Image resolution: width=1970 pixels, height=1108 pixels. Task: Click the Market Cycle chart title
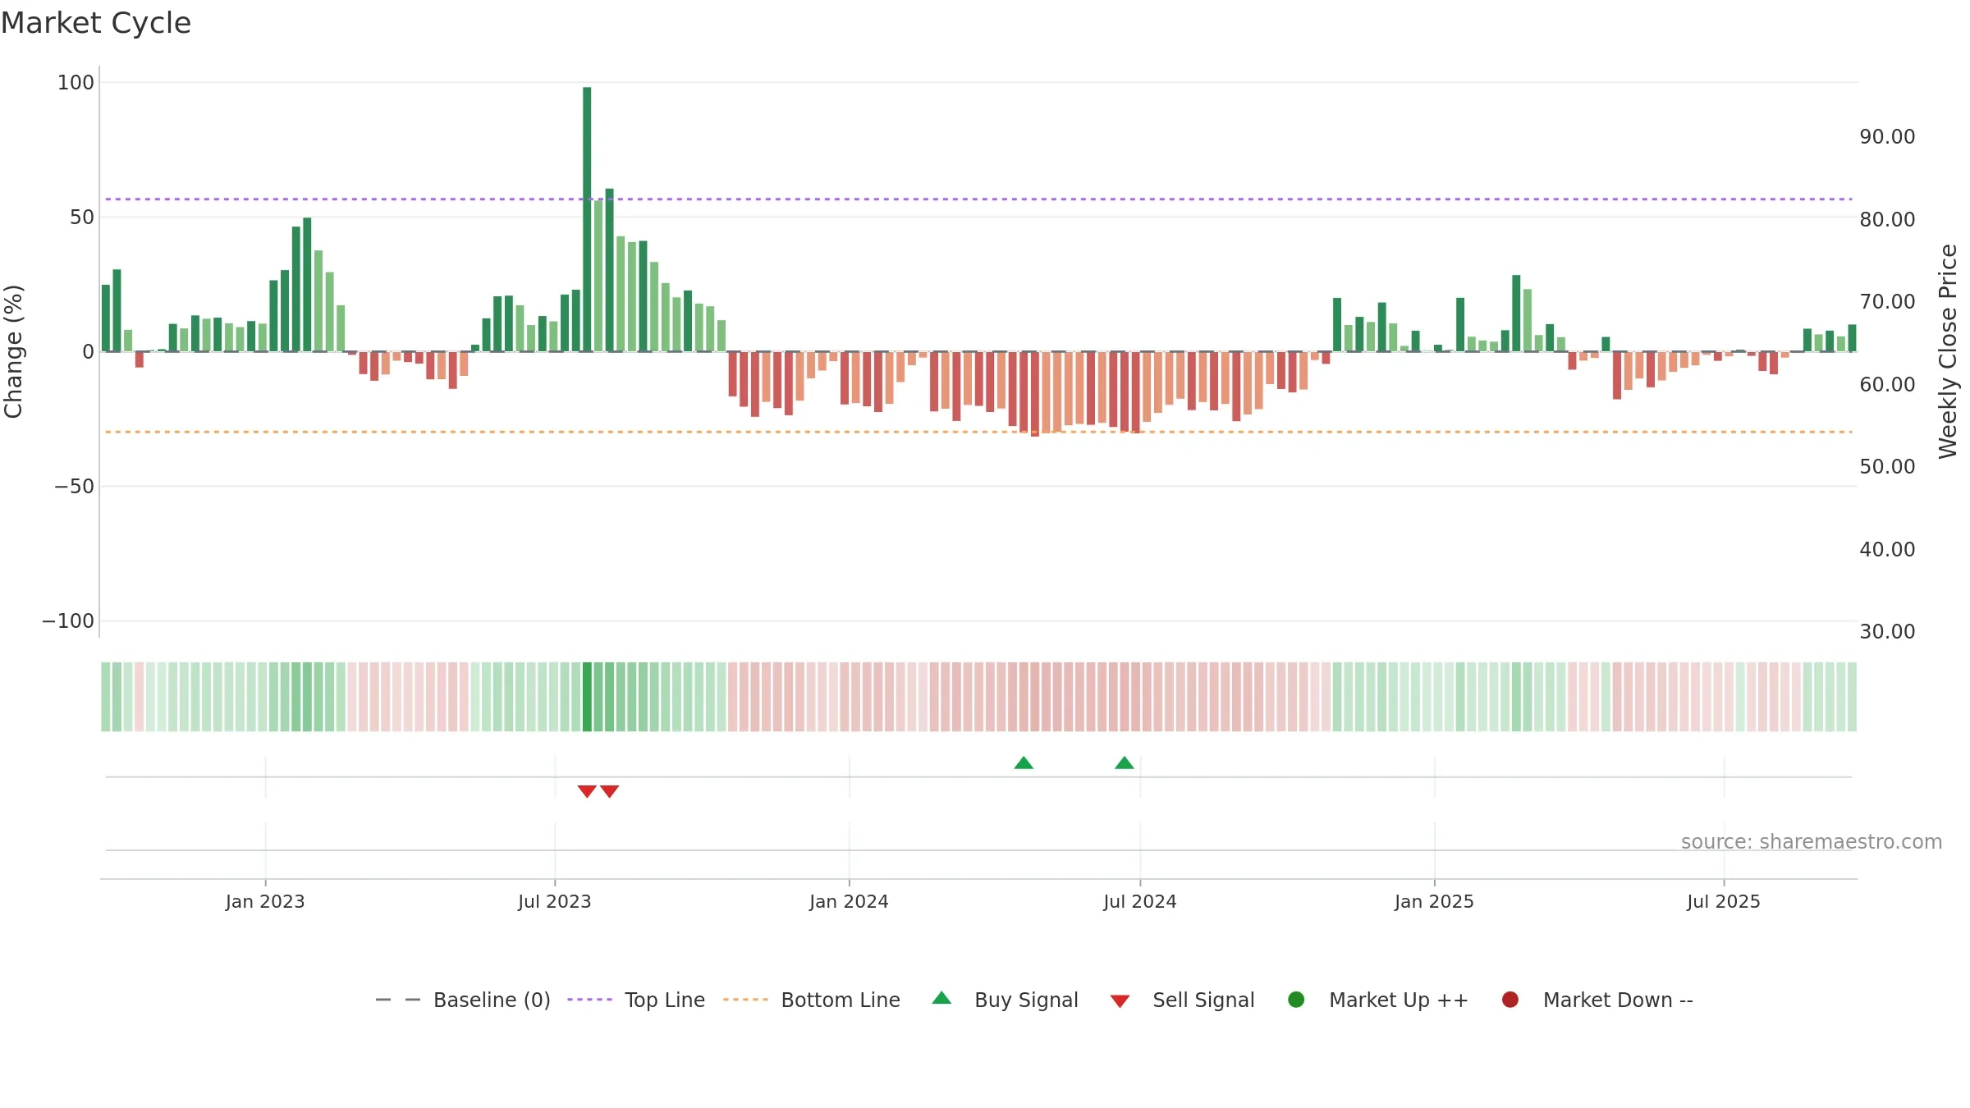[96, 23]
